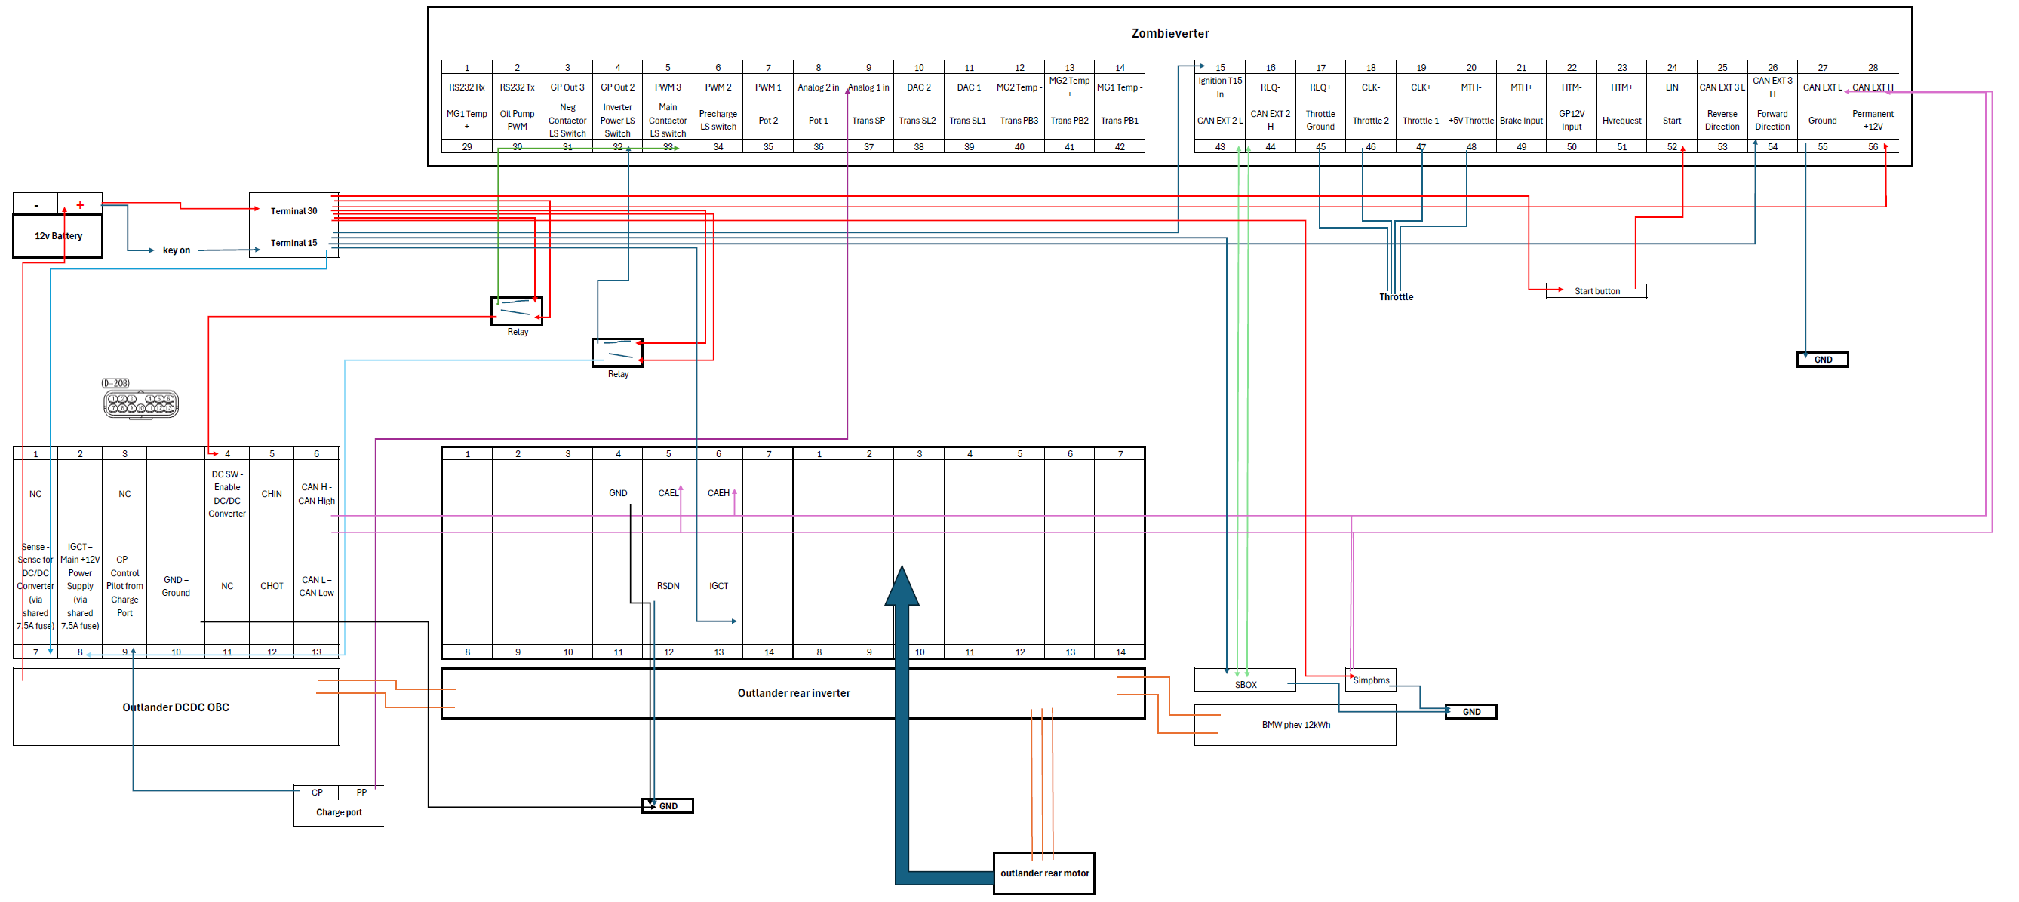The height and width of the screenshot is (902, 2019).
Task: Click the BMW phev 12kWh battery box
Action: pos(1295,725)
